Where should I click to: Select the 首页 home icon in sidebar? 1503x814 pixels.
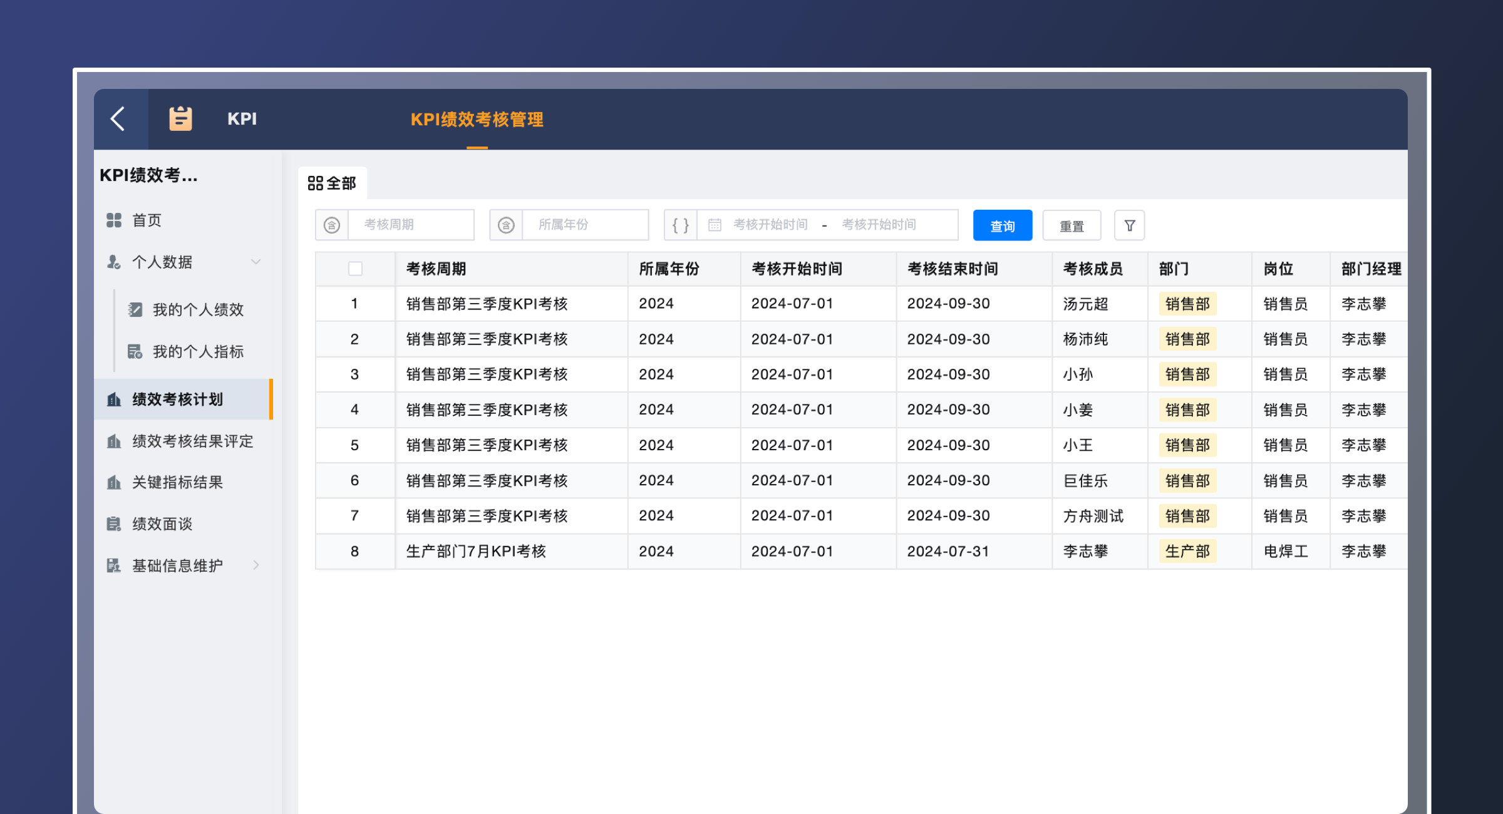click(x=114, y=220)
